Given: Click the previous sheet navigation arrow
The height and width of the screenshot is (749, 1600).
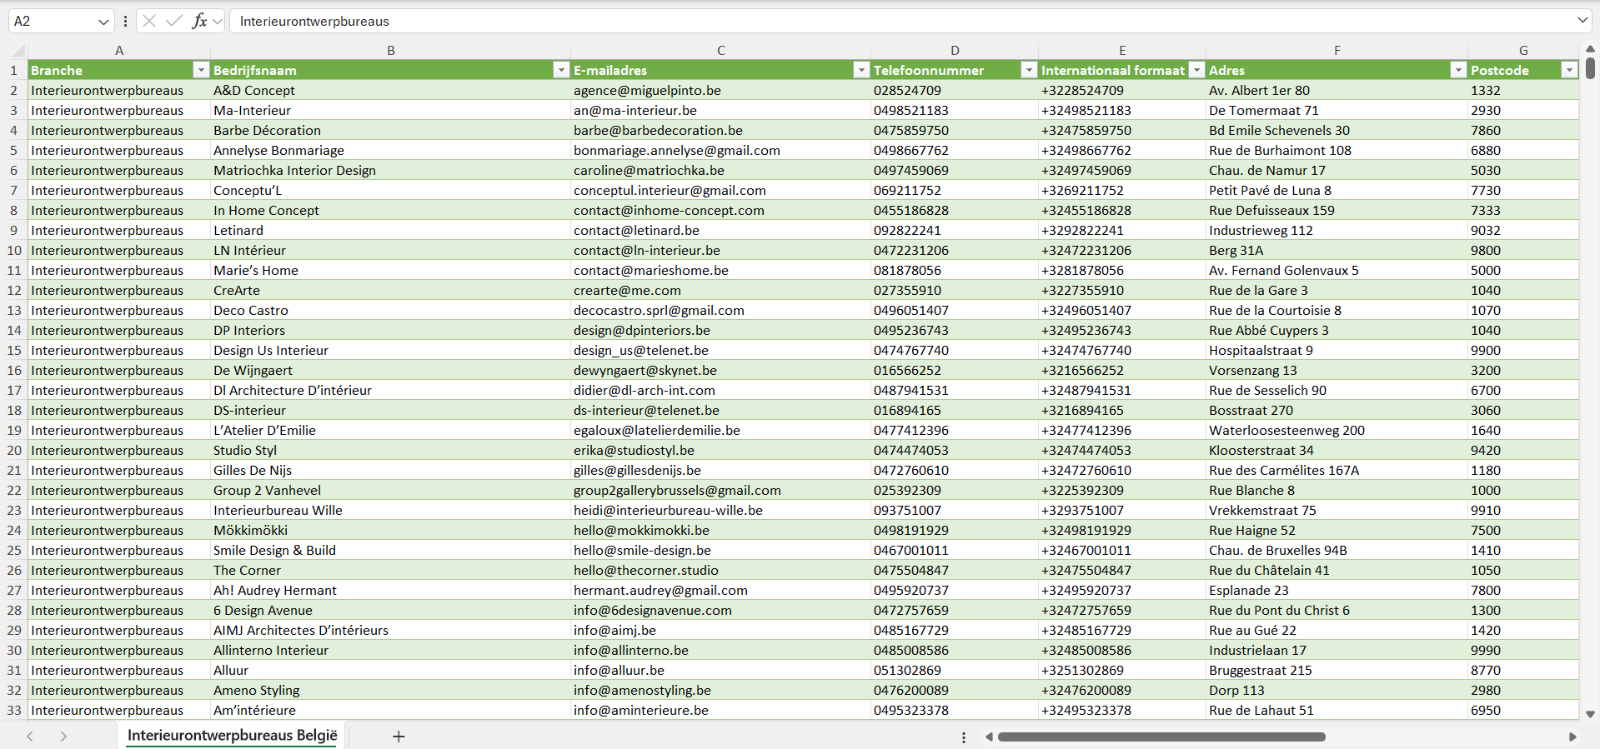Looking at the screenshot, I should [x=30, y=737].
